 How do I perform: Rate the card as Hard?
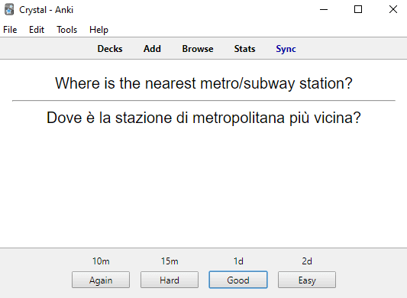(x=170, y=280)
